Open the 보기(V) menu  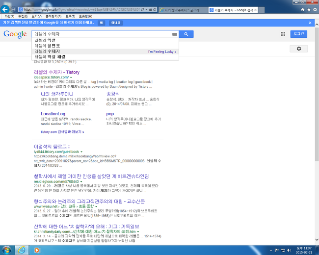[x=36, y=17]
